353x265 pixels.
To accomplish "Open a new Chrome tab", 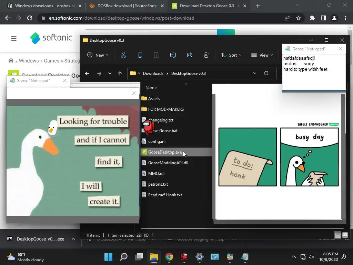I will (x=258, y=6).
